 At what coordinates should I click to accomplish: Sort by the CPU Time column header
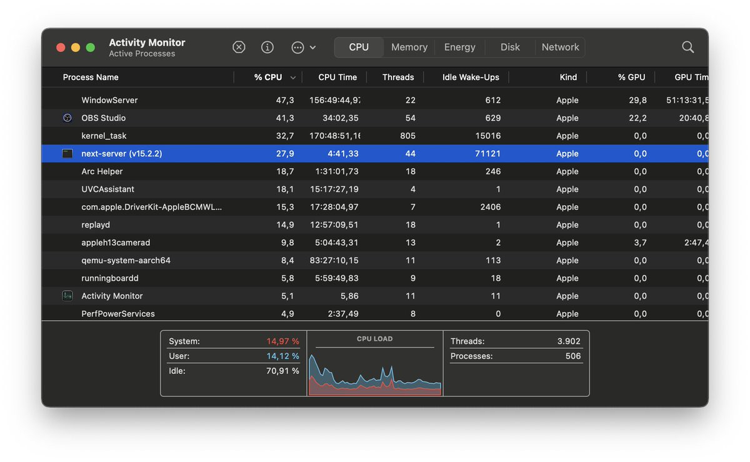click(x=337, y=77)
